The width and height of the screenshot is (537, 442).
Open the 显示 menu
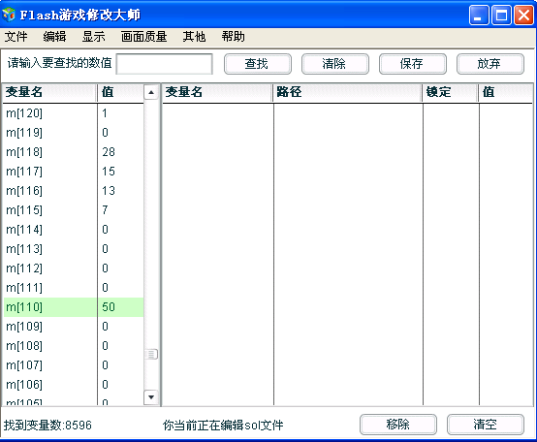click(x=93, y=36)
